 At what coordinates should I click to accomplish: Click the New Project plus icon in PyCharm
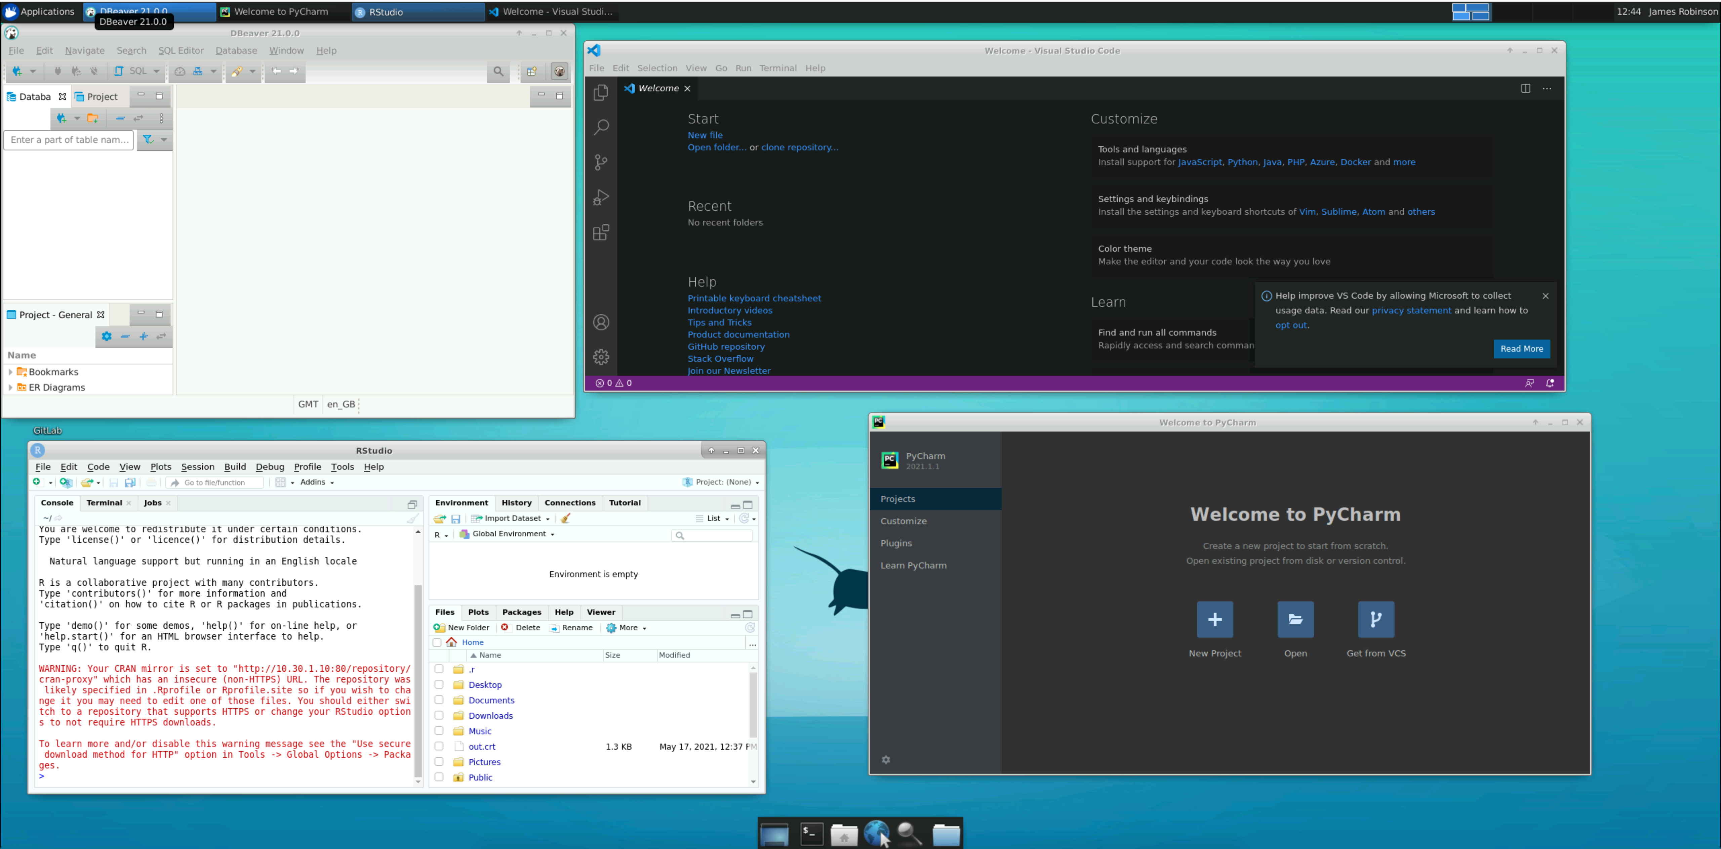(x=1214, y=619)
